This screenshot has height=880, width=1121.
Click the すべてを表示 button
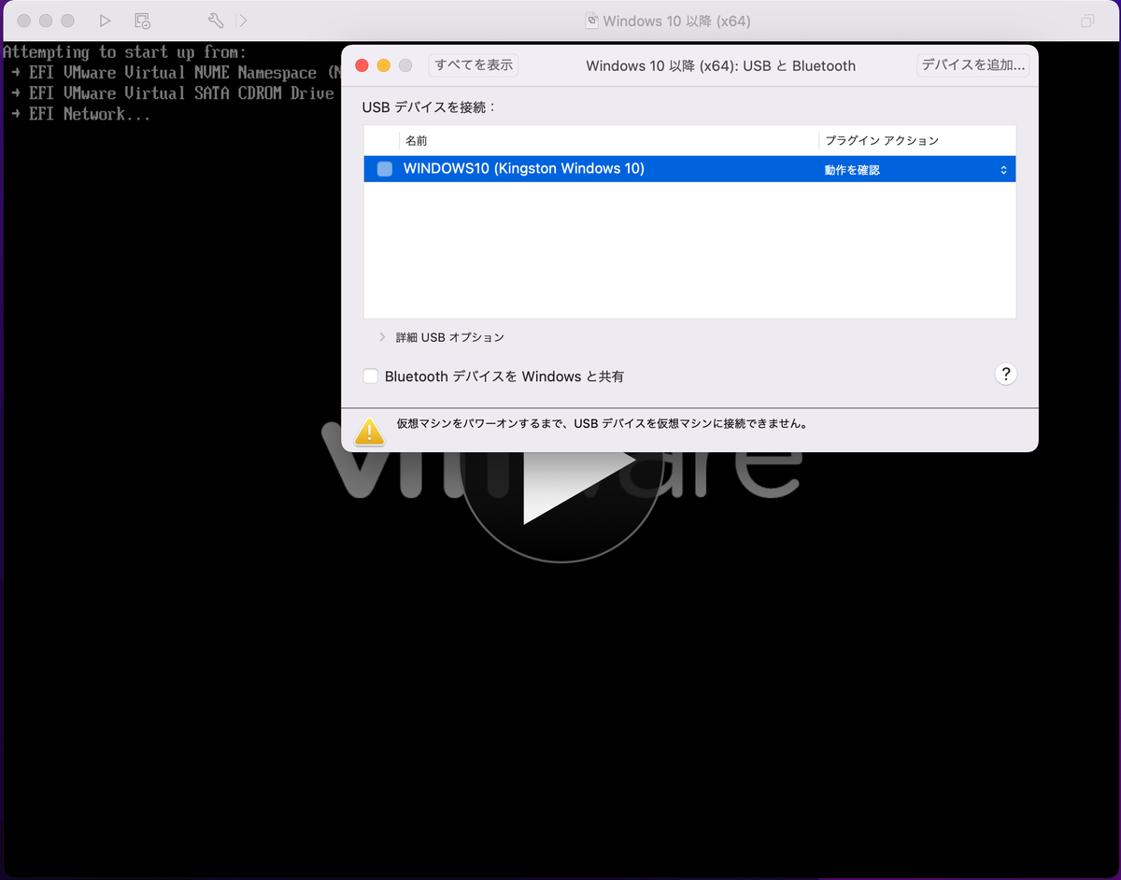[x=474, y=65]
